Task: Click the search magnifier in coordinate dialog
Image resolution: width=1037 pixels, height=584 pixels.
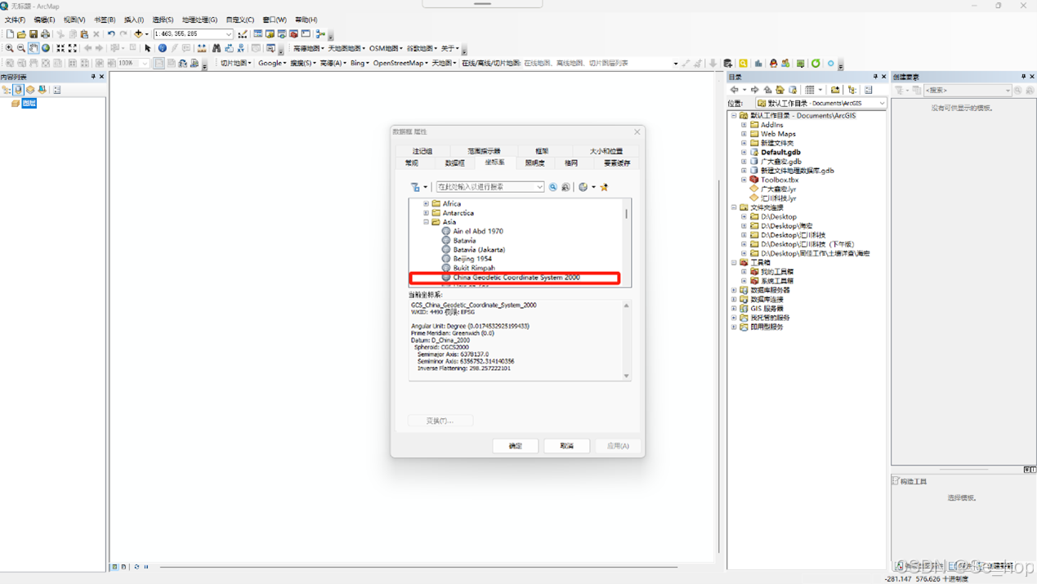Action: [553, 187]
